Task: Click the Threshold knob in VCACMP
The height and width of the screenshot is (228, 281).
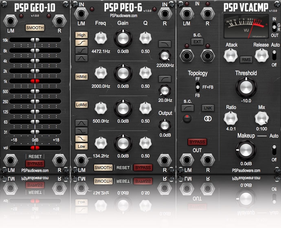Action: [246, 87]
